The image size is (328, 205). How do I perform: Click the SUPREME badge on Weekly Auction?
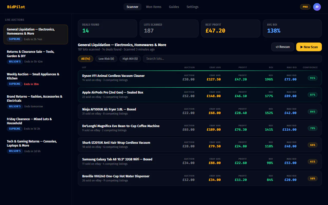click(15, 84)
